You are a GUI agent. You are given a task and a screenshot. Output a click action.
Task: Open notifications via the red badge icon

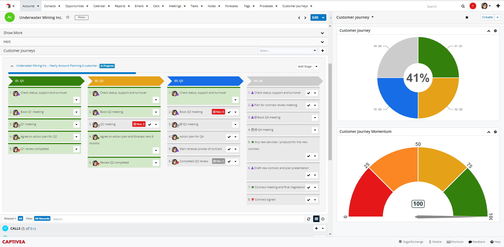473,6
